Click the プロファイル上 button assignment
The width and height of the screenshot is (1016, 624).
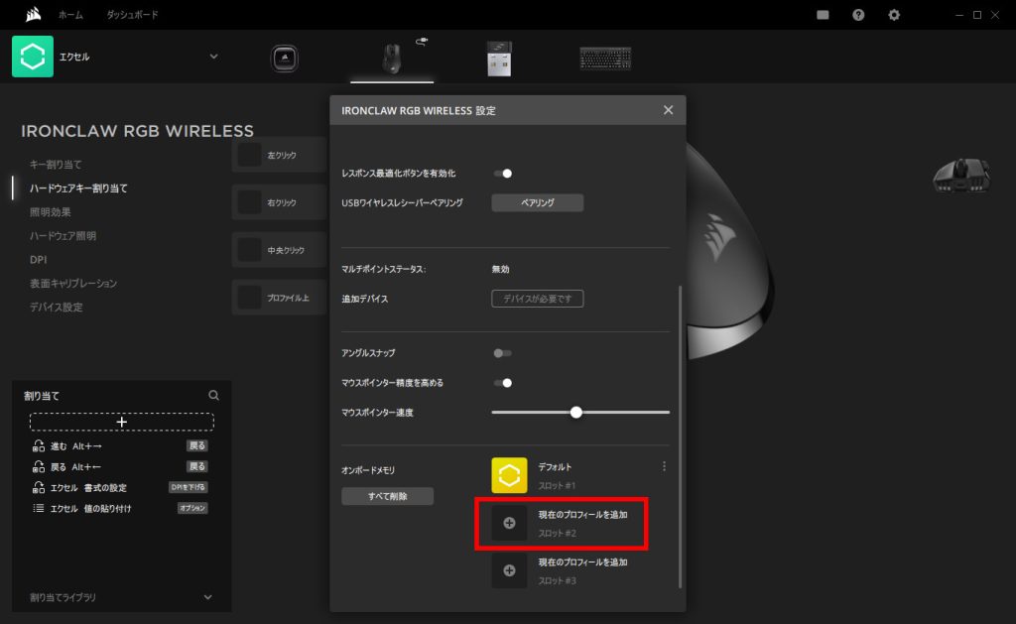click(x=279, y=298)
